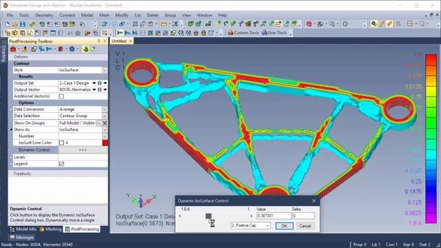Open the Show As IsoSurface dropdown

pyautogui.click(x=105, y=130)
